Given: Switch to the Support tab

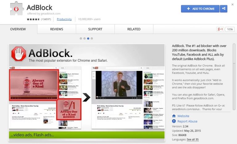Looking at the screenshot, I should [x=95, y=29].
